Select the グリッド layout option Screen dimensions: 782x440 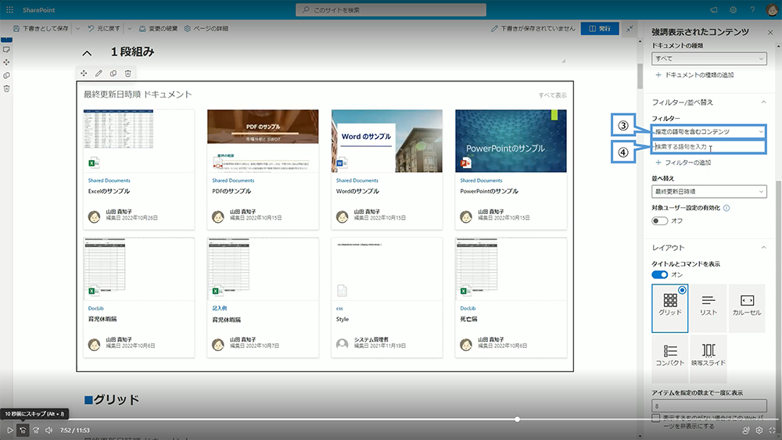tap(670, 309)
